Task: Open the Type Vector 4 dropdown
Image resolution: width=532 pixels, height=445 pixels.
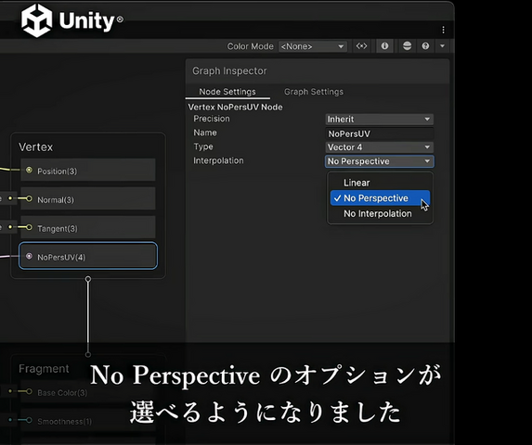Action: click(380, 147)
